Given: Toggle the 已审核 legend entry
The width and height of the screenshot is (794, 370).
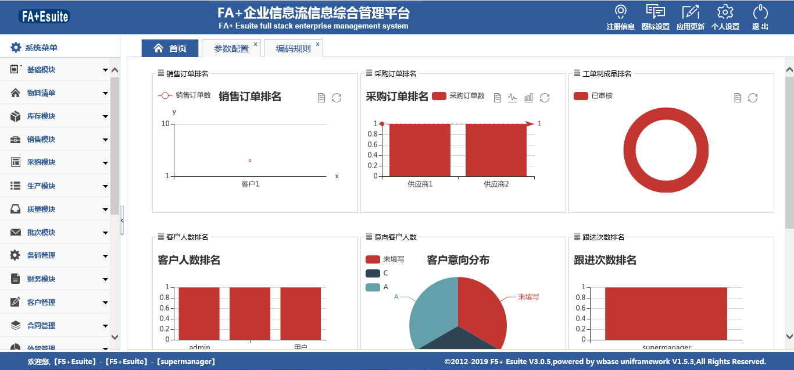Looking at the screenshot, I should [x=593, y=96].
